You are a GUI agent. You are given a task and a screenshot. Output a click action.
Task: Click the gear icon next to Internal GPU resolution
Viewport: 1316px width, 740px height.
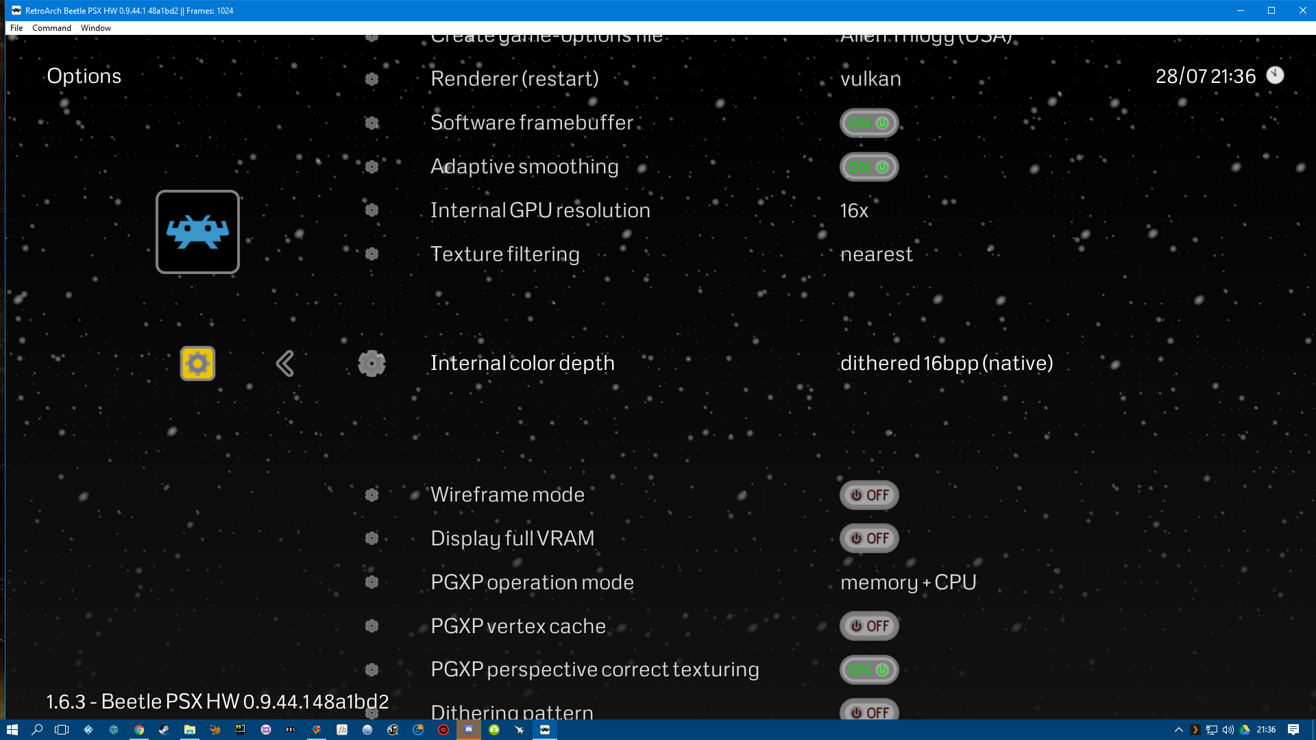[371, 210]
